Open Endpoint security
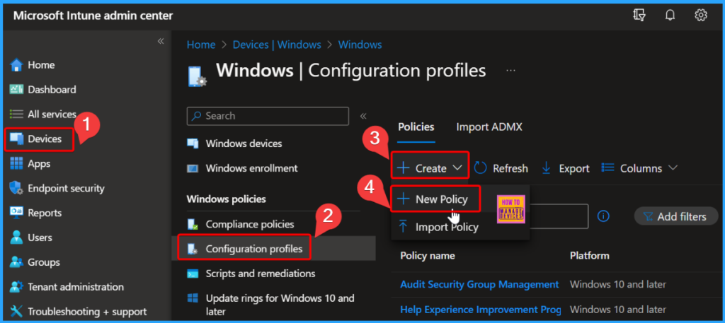The height and width of the screenshot is (323, 725). coord(66,188)
